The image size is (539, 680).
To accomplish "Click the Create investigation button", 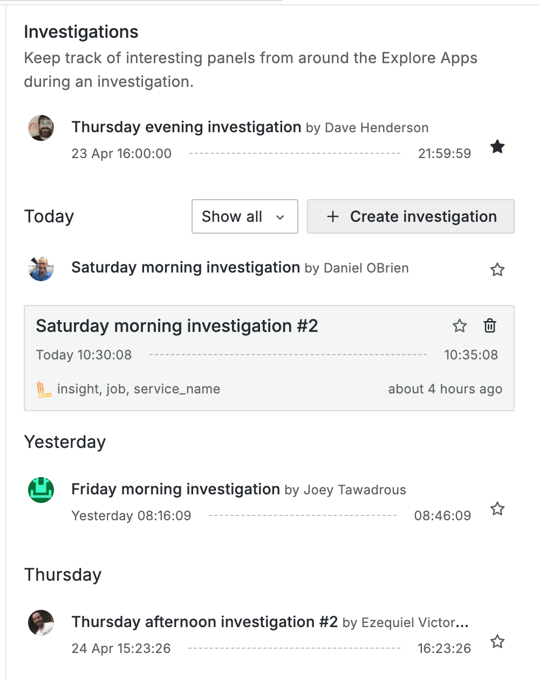I will pos(410,216).
